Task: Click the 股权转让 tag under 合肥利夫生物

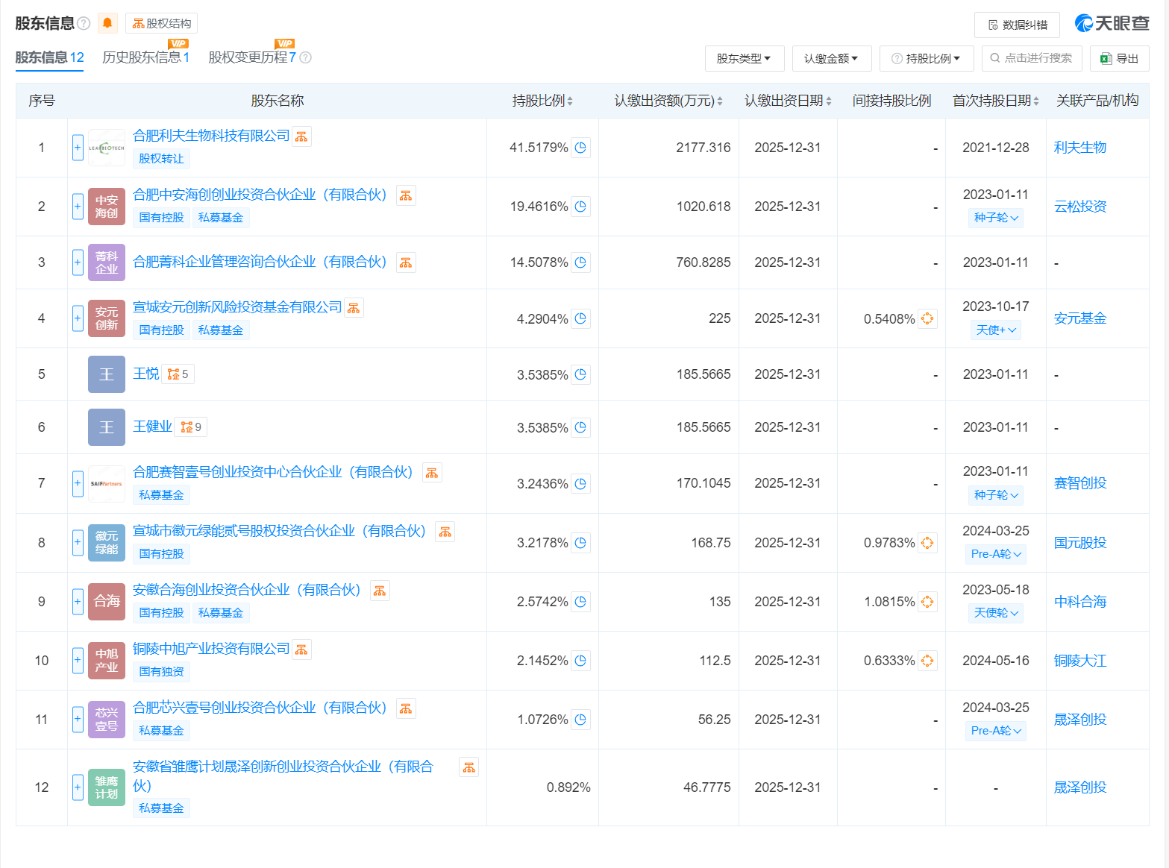Action: 161,159
